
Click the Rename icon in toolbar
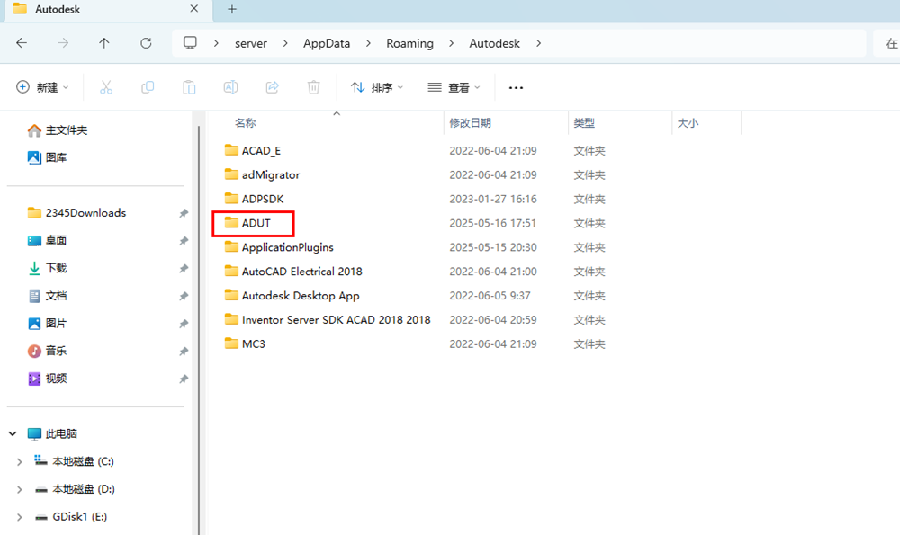tap(230, 87)
